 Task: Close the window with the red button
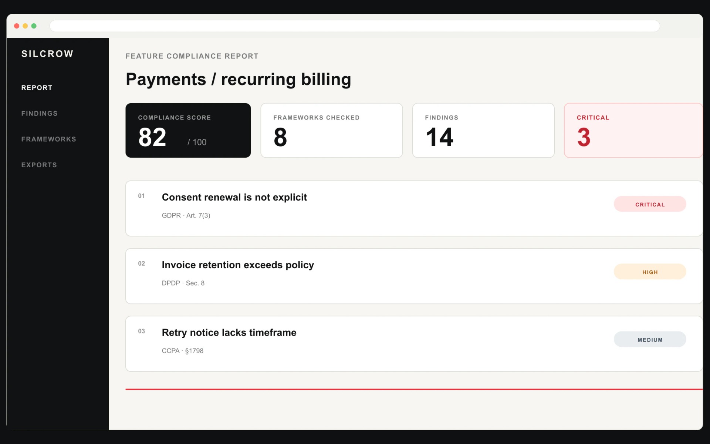[17, 26]
